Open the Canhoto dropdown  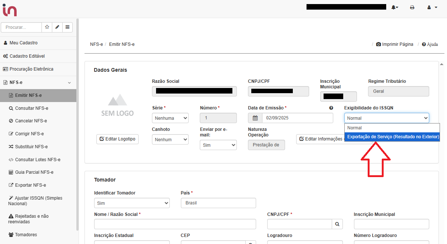(x=170, y=140)
